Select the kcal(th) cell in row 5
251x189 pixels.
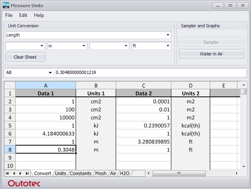(x=191, y=126)
